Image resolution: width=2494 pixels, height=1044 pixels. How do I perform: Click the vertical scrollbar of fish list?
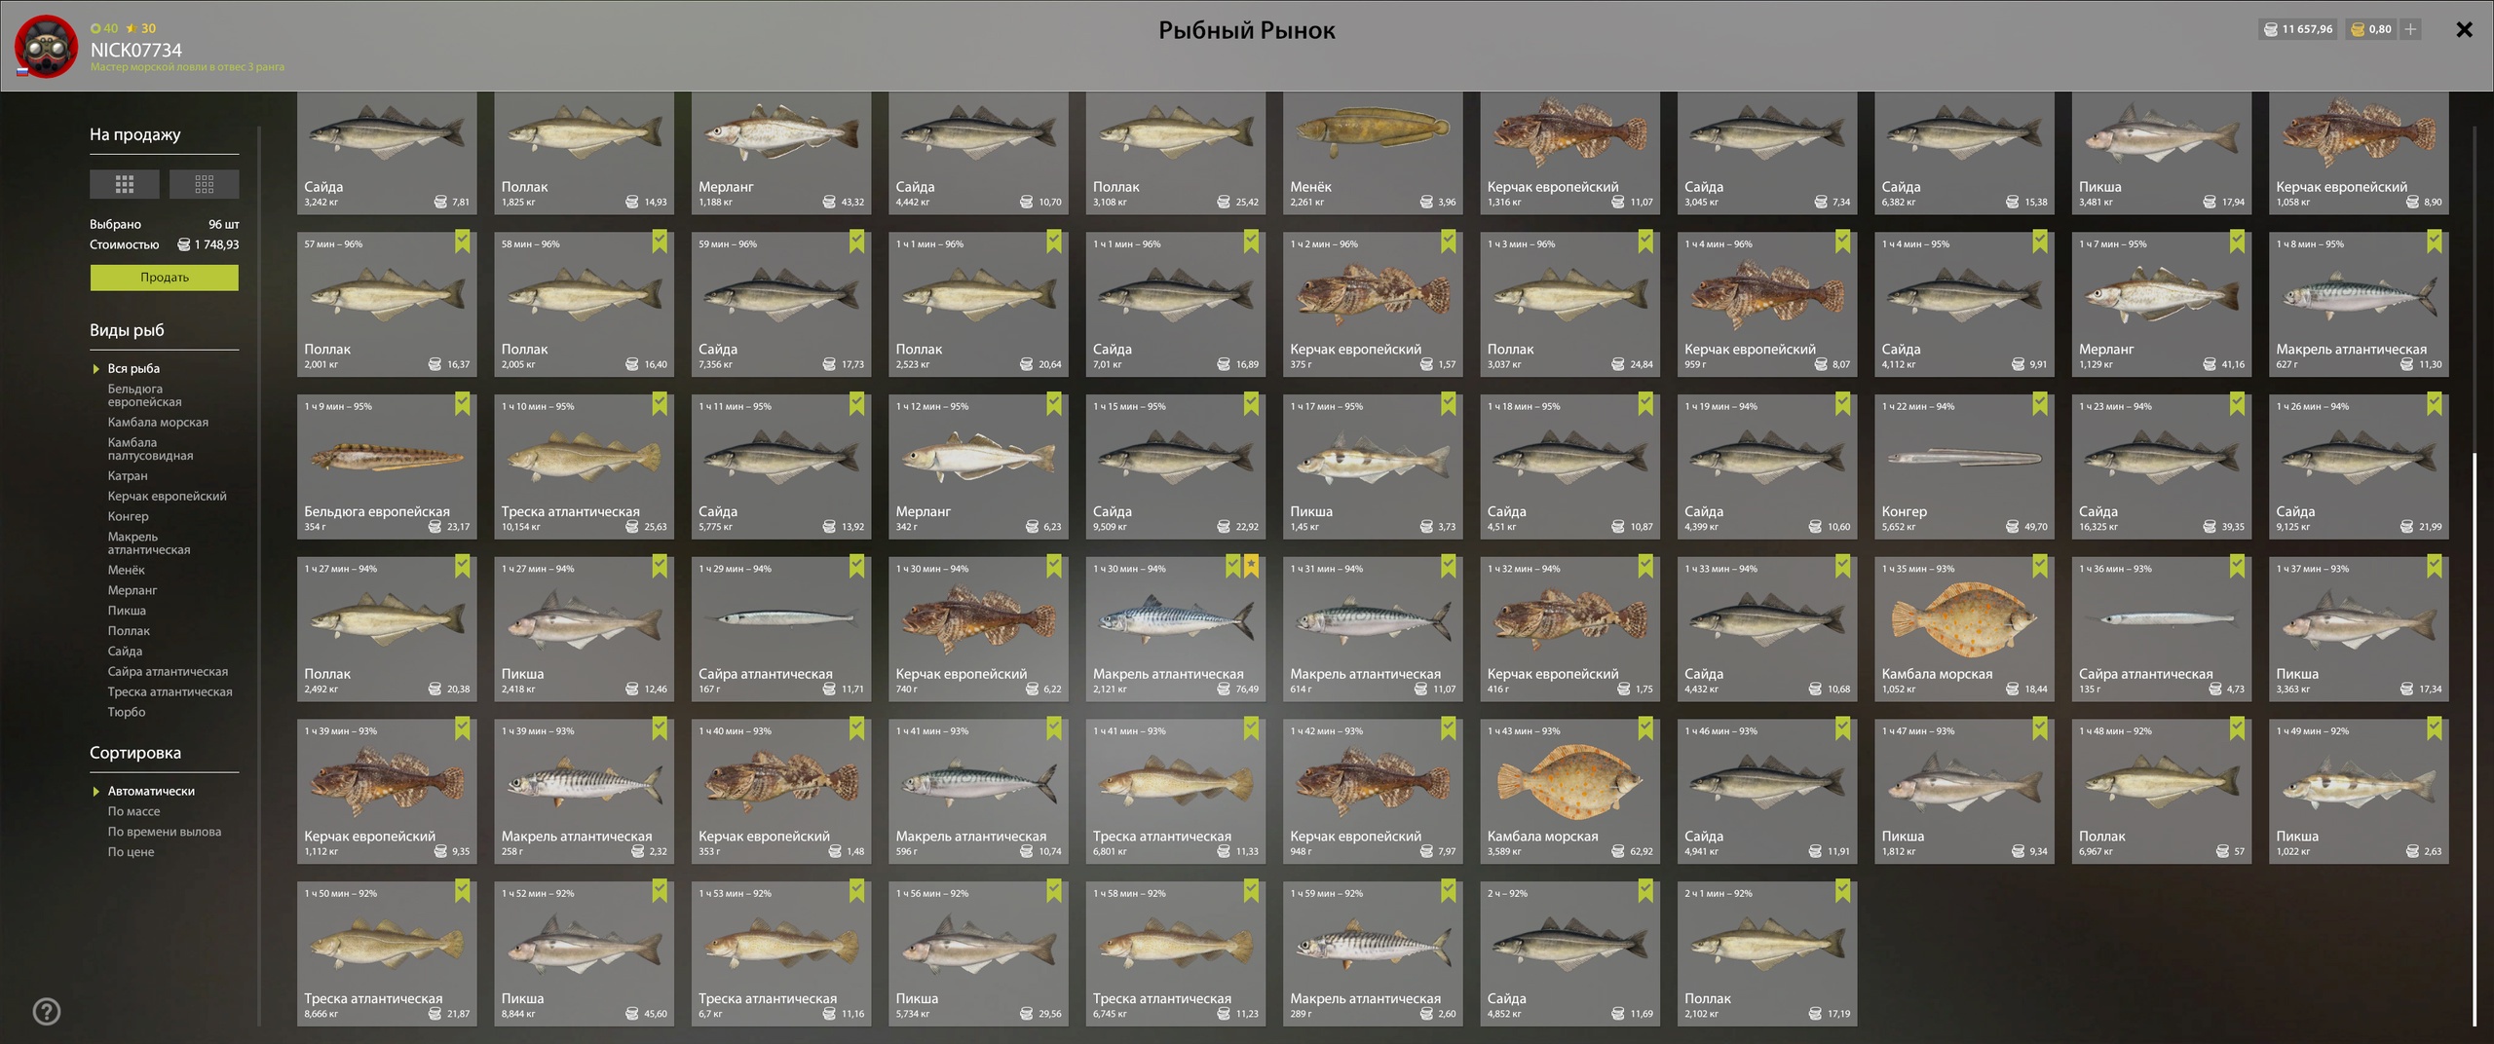click(2475, 740)
